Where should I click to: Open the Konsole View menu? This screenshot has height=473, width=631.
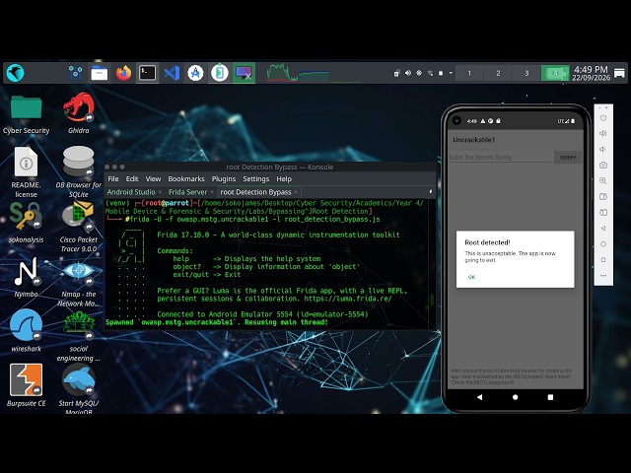point(153,179)
